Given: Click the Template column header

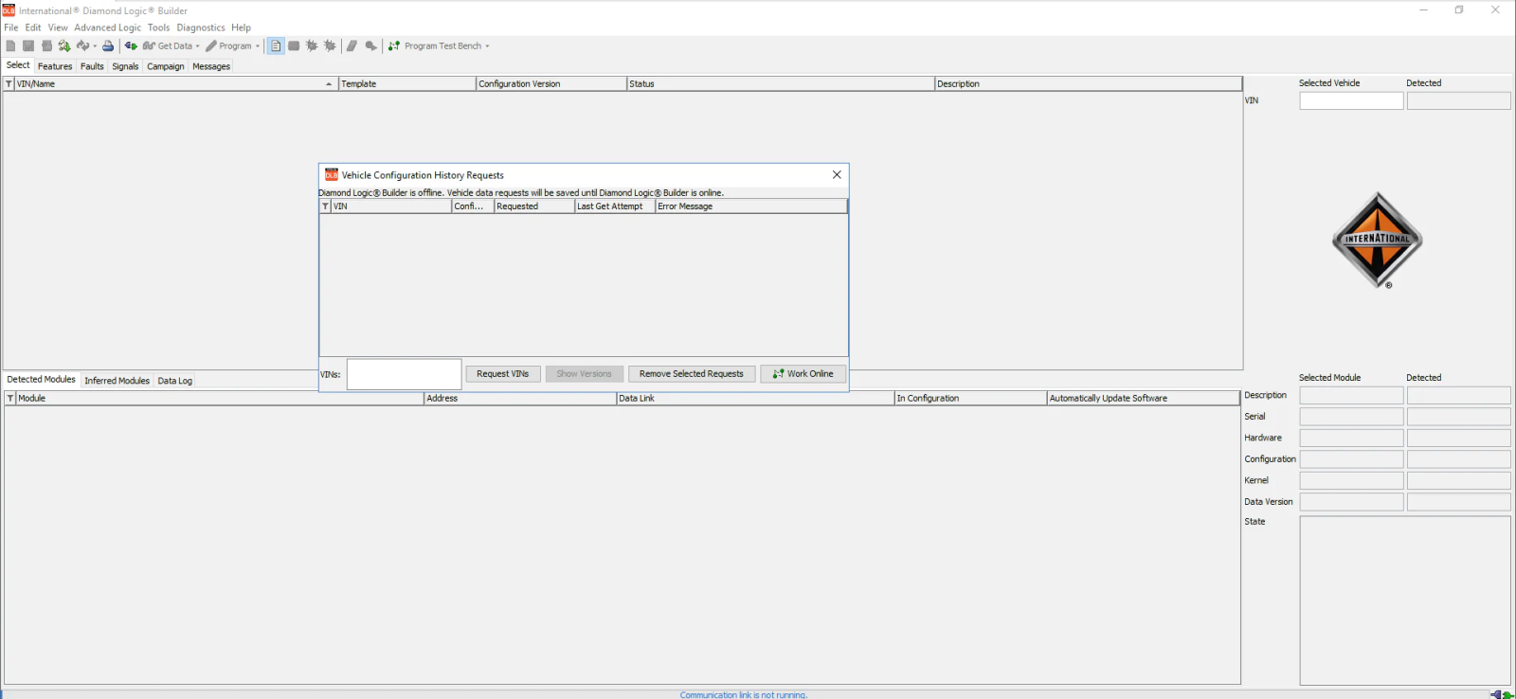Looking at the screenshot, I should pyautogui.click(x=407, y=84).
